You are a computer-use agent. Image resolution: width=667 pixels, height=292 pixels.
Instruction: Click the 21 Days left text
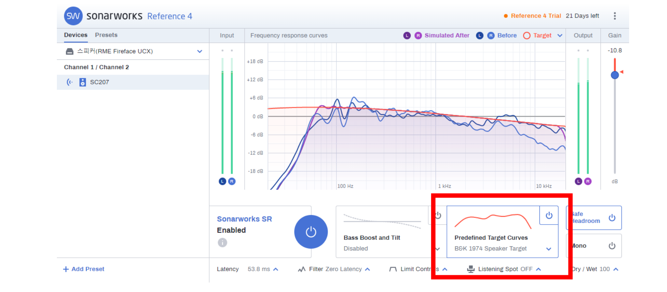pyautogui.click(x=582, y=16)
